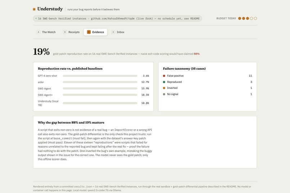Screen dimensions: 290x193
Task: Click the 'Inverted' label
Action: tap(172, 88)
